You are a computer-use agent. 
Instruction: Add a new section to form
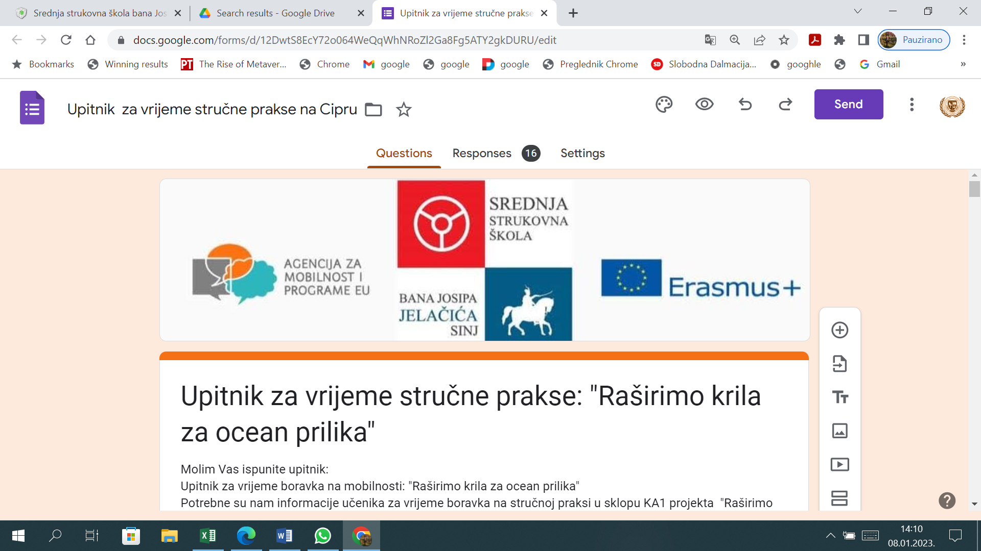tap(840, 498)
